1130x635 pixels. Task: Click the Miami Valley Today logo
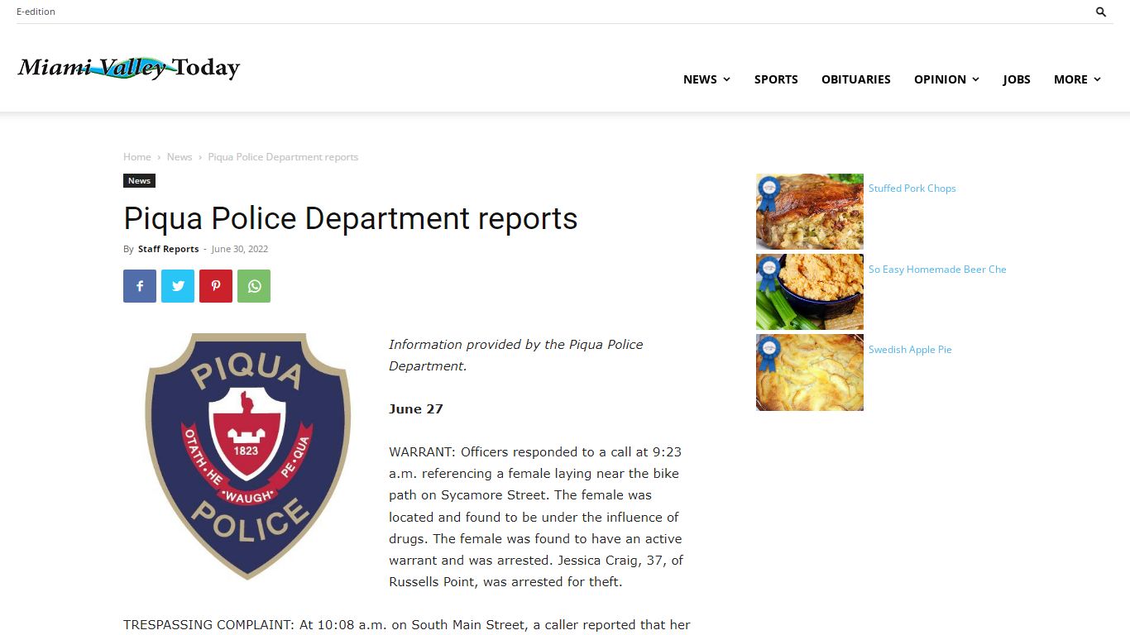pyautogui.click(x=128, y=68)
